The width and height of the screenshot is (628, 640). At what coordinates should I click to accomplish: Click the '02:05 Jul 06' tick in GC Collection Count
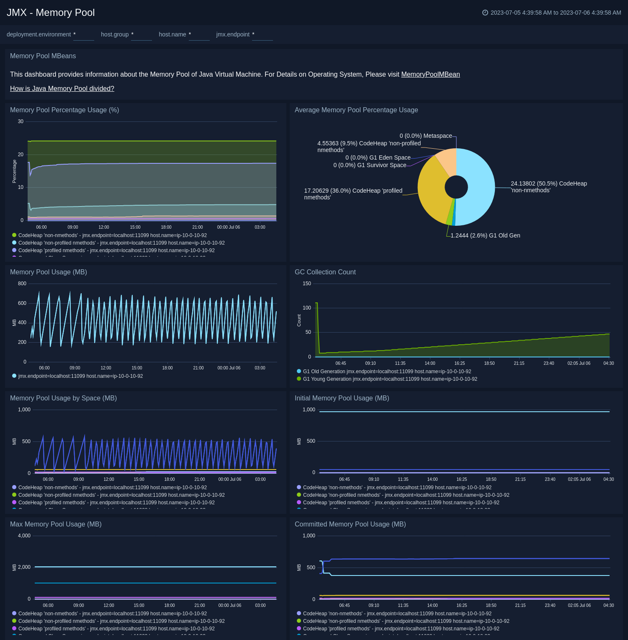579,363
